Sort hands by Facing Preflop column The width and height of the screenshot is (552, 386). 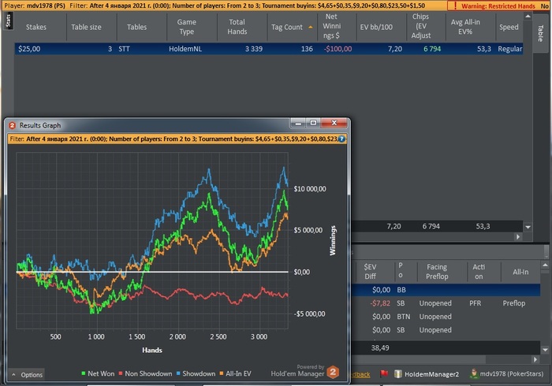point(437,272)
